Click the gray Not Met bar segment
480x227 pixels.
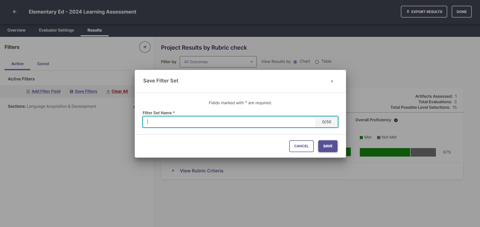point(423,152)
